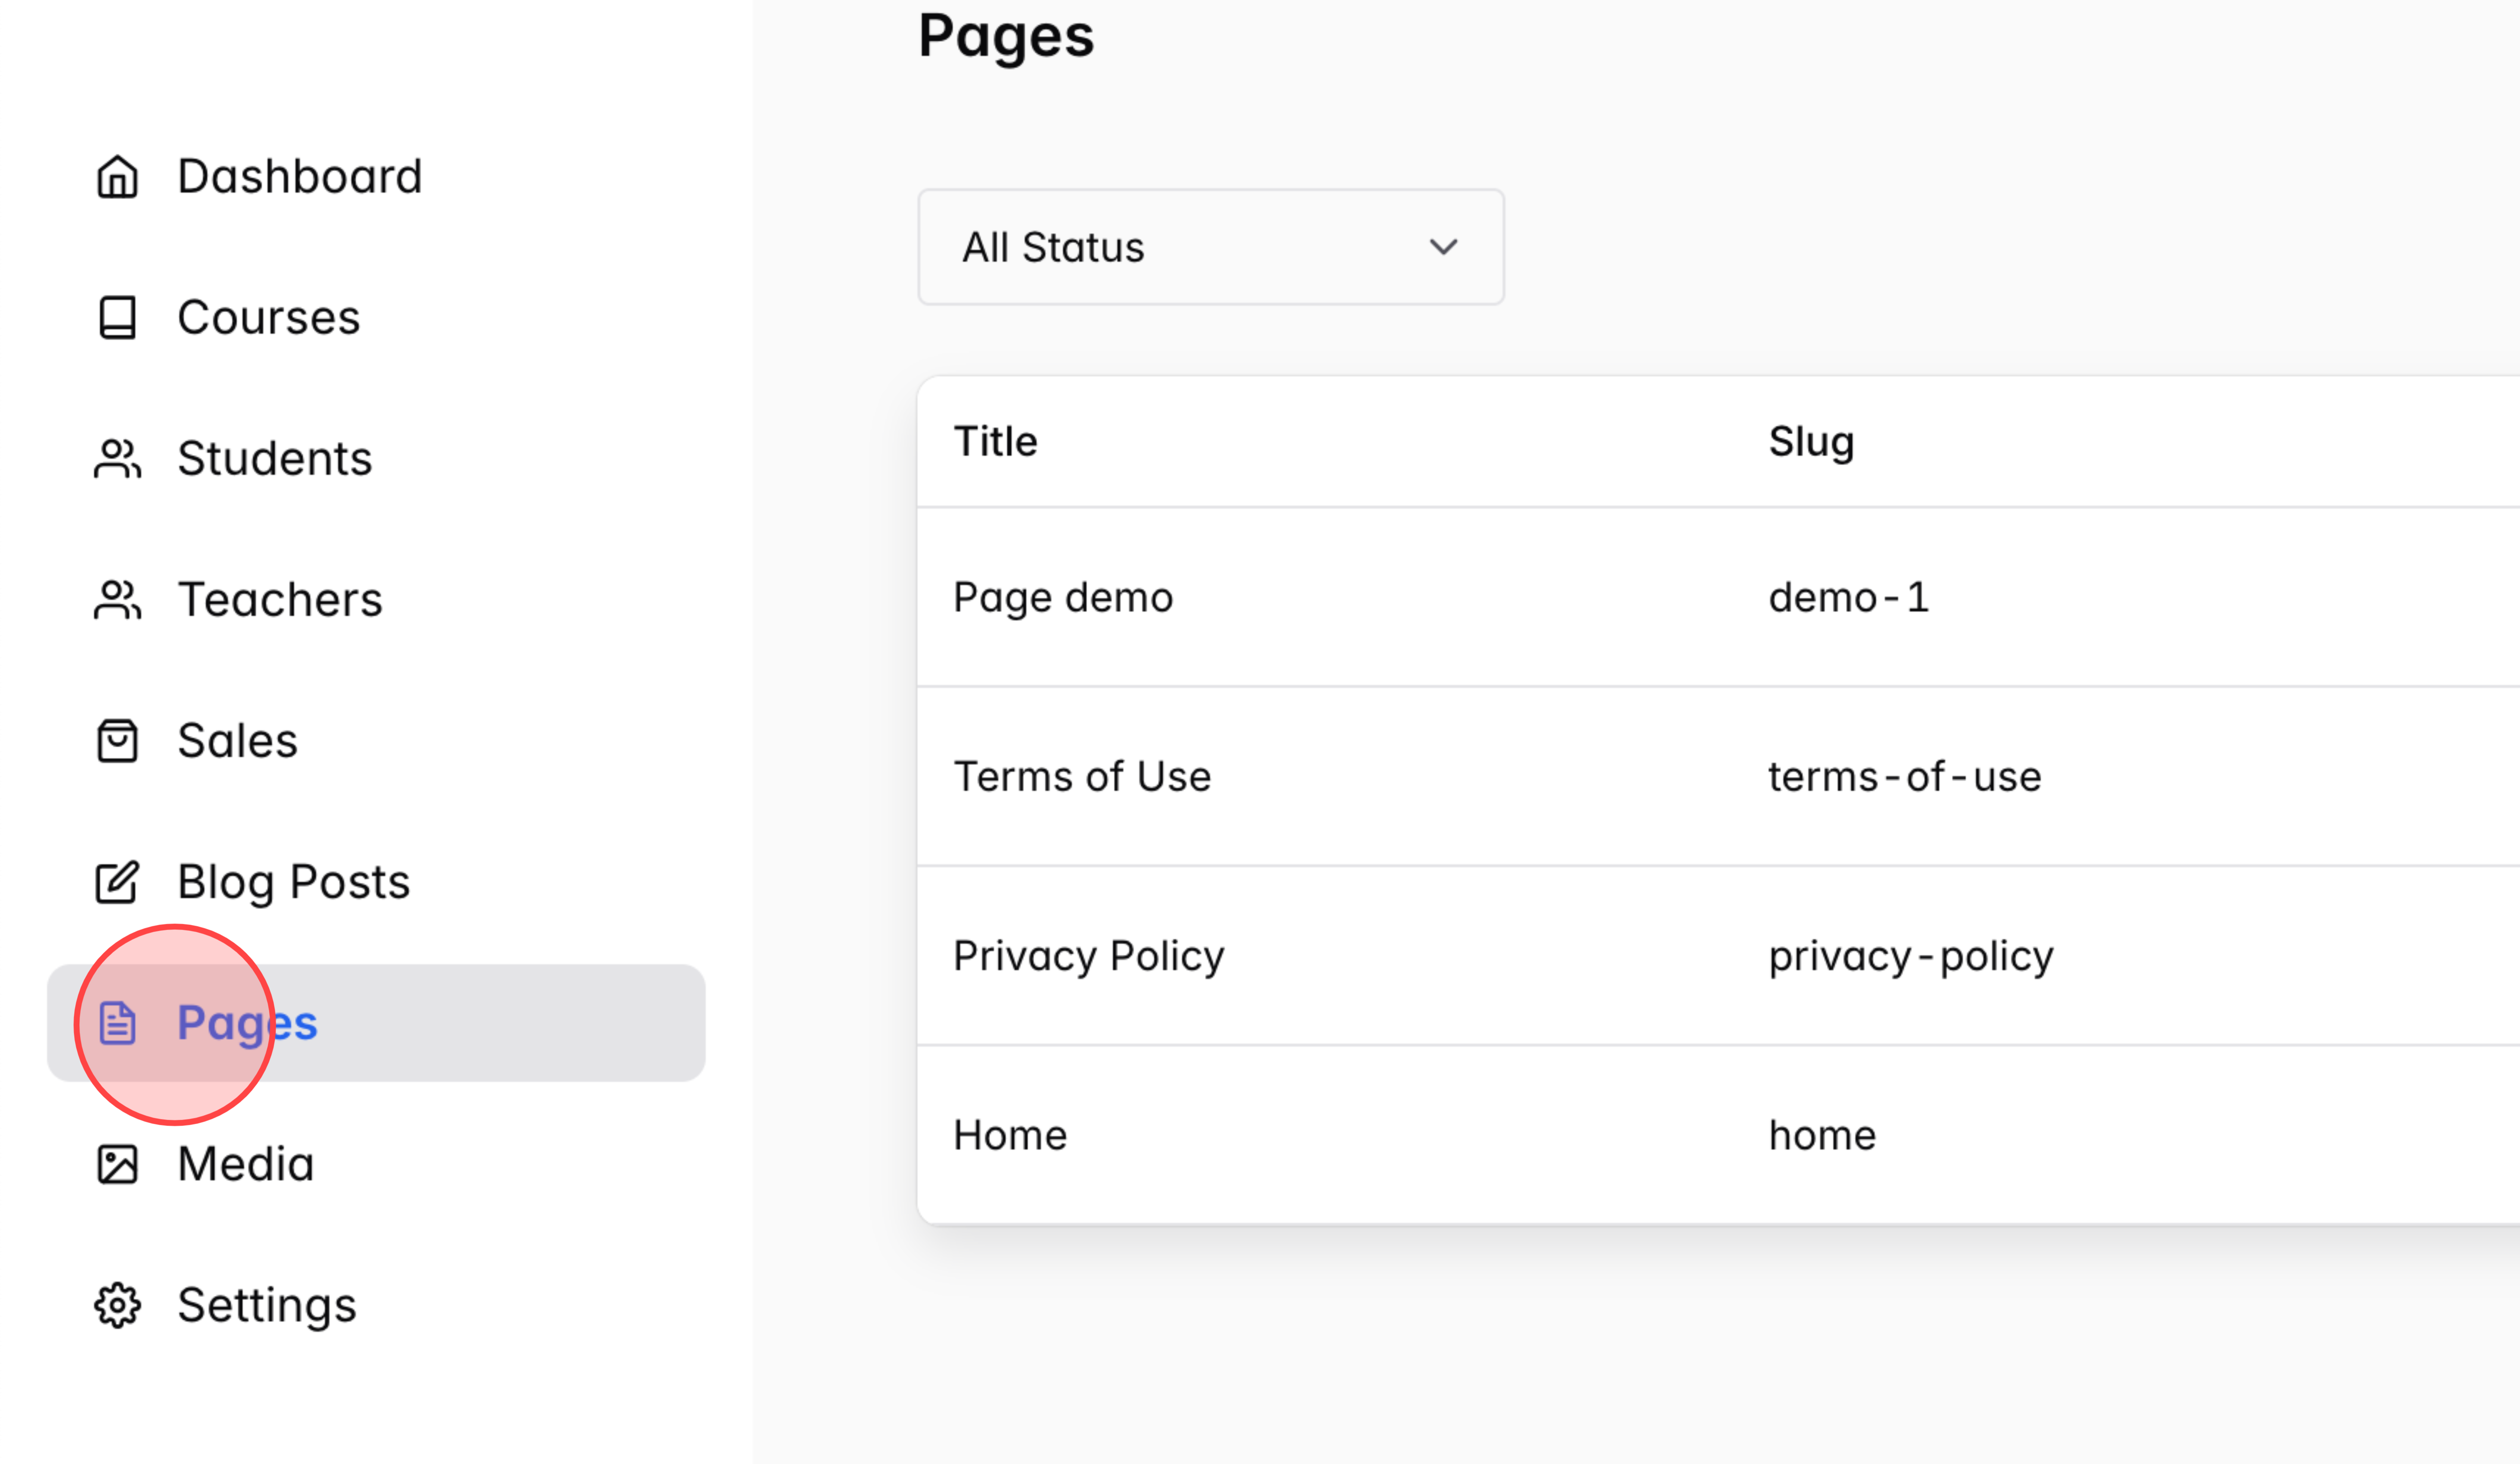Click the Privacy Policy page title
Screen dimensions: 2520x1464
pyautogui.click(x=1088, y=955)
